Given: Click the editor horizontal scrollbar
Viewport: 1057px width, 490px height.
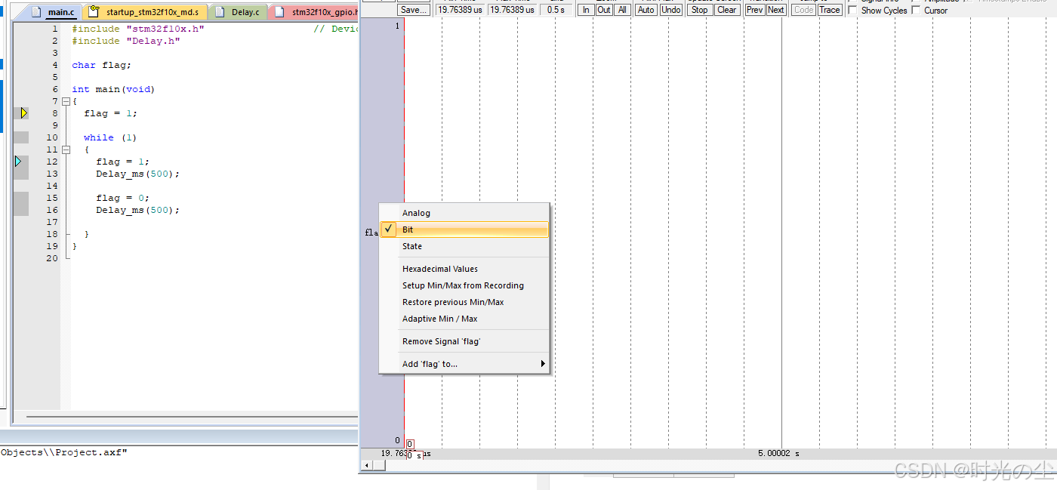Looking at the screenshot, I should click(192, 417).
